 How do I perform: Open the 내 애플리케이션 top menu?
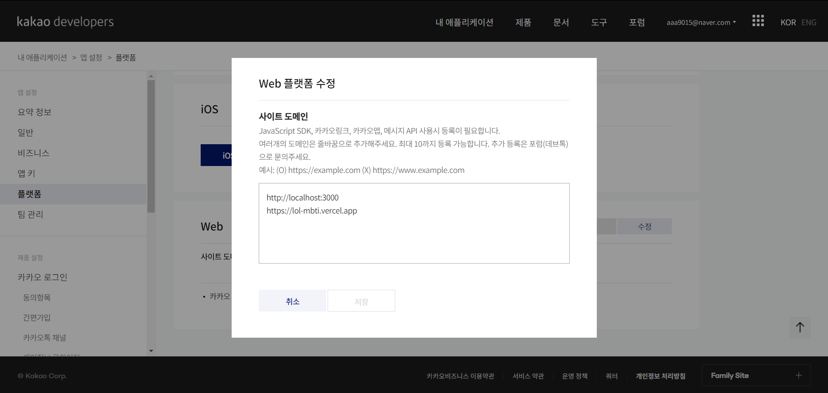click(464, 22)
